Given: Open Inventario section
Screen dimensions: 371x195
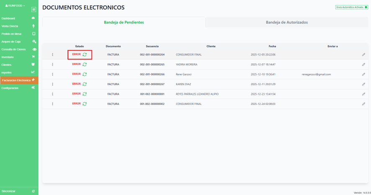Looking at the screenshot, I should [x=18, y=57].
